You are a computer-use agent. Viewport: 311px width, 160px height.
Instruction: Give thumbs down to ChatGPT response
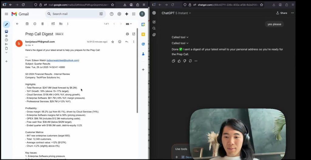[185, 61]
